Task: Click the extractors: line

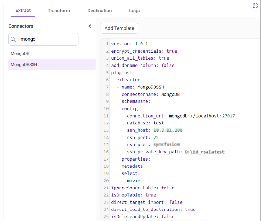Action: [x=131, y=80]
